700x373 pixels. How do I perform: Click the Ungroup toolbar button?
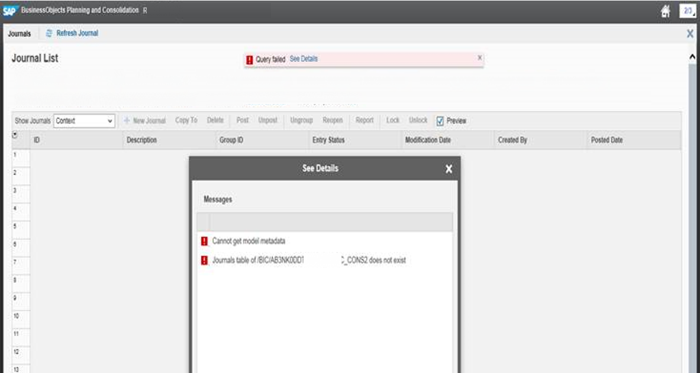301,121
